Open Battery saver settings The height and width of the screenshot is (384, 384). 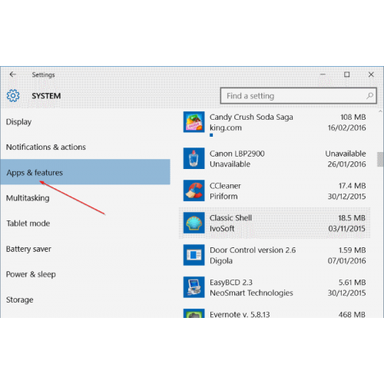pos(28,249)
